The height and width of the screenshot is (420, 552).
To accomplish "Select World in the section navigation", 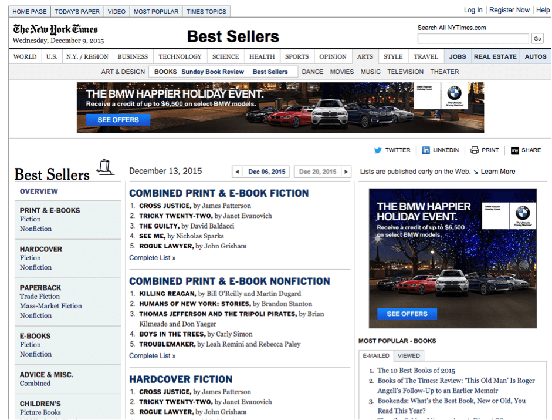I will coord(25,57).
